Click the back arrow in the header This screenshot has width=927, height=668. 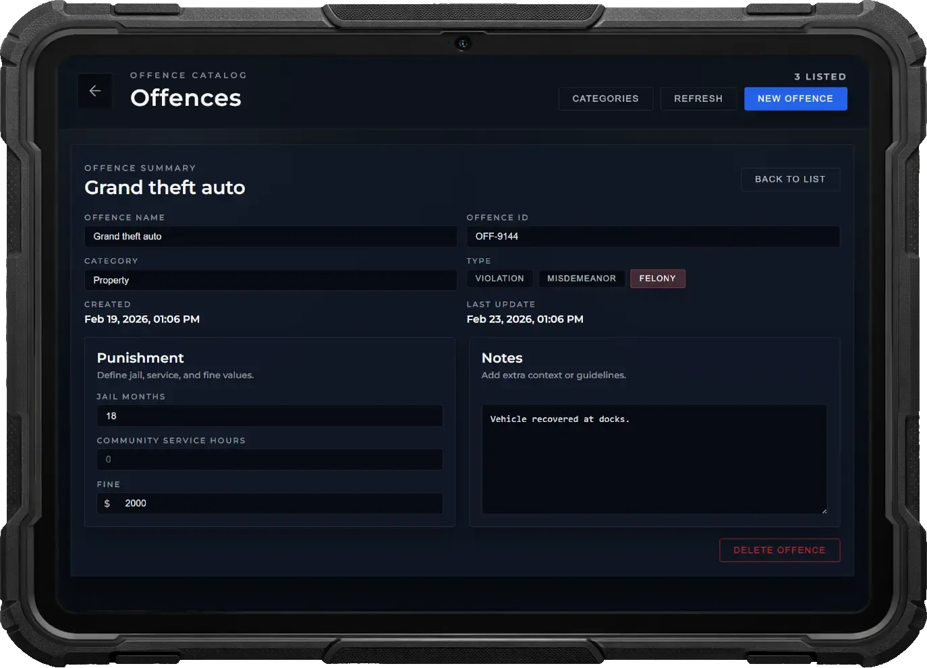94,91
